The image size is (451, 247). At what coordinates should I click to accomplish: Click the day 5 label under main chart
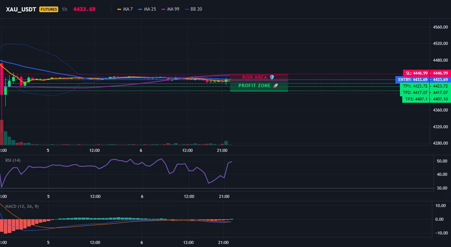(48, 150)
